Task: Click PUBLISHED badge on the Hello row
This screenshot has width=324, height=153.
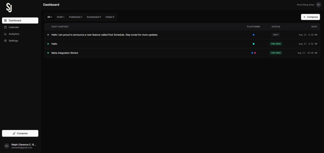Action: (x=276, y=44)
